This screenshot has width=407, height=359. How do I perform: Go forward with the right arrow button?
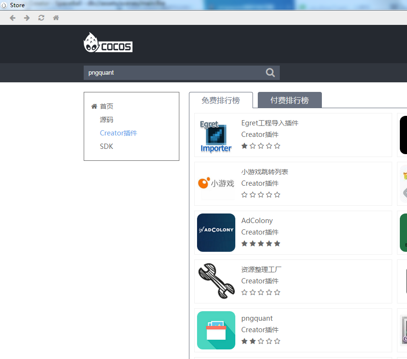(x=26, y=18)
